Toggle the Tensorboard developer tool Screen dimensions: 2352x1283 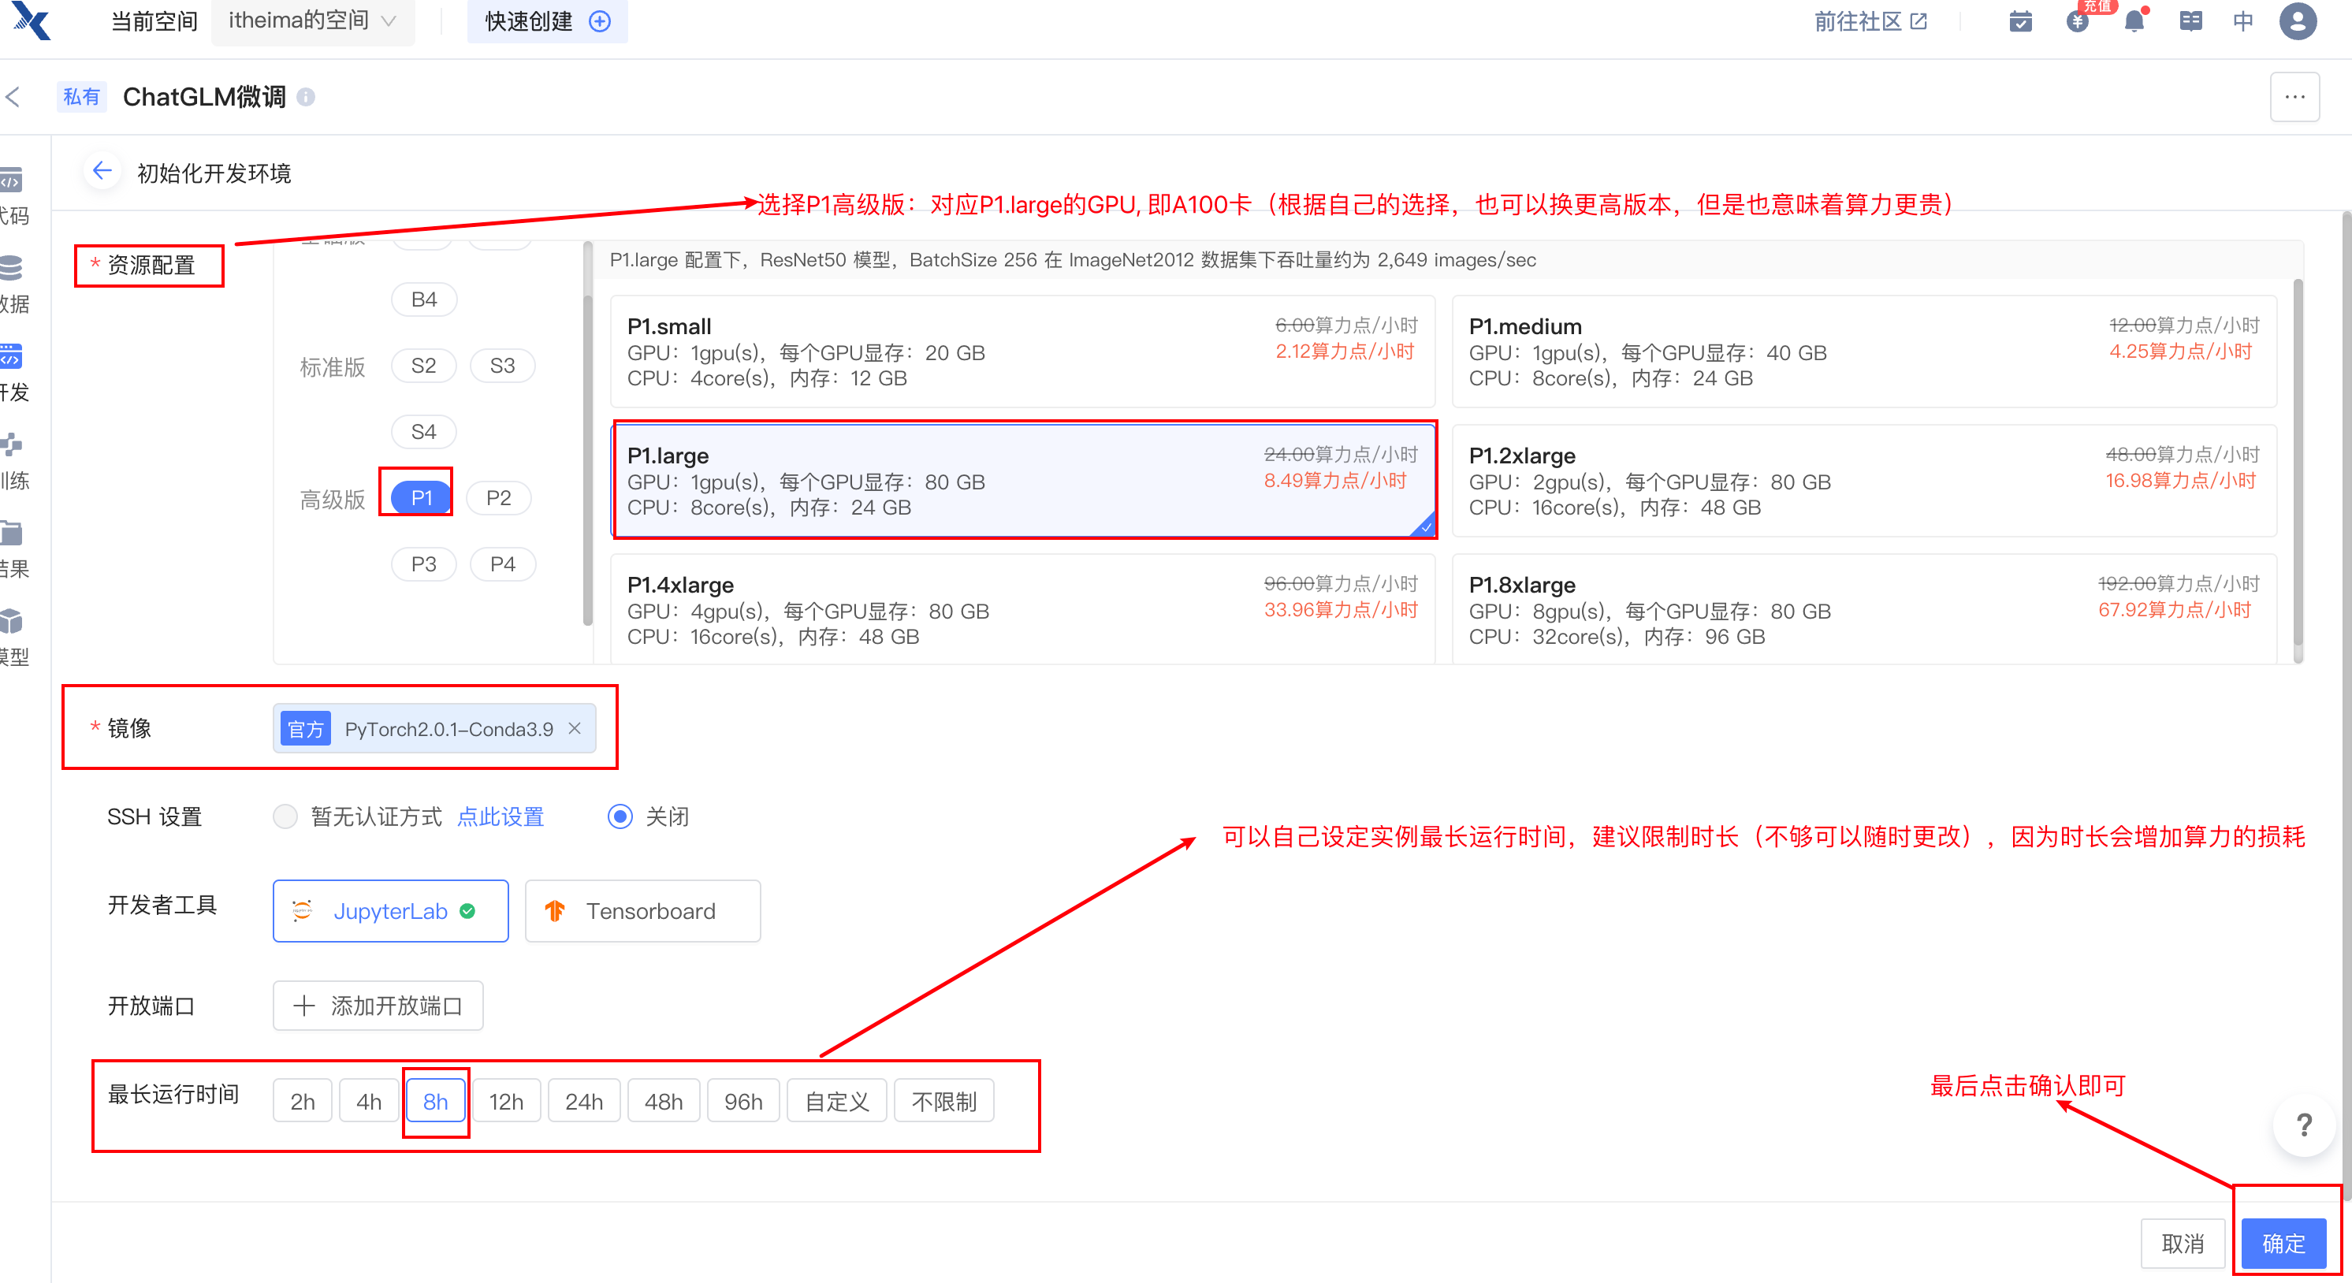642,910
